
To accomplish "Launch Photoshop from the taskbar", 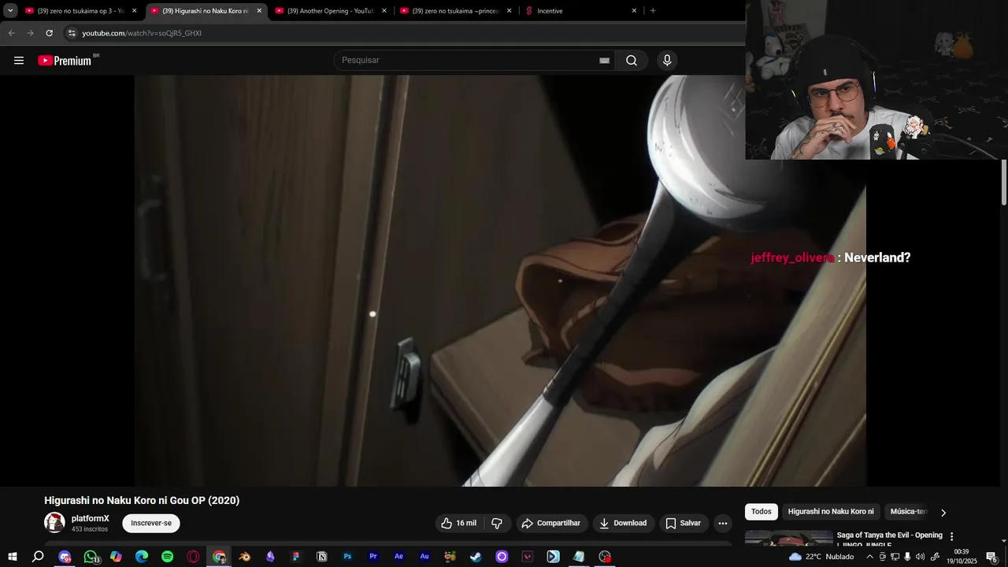I will [347, 557].
